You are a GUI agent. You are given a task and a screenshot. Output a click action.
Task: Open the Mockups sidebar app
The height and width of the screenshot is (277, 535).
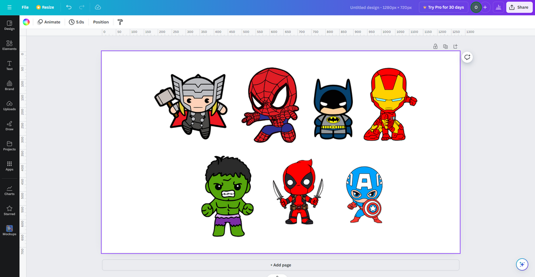(x=10, y=231)
